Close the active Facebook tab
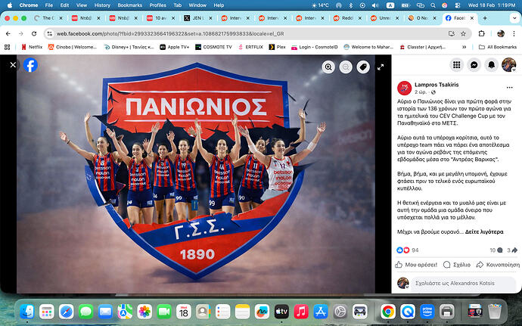Viewport: 522px width, 326px height. pos(472,18)
